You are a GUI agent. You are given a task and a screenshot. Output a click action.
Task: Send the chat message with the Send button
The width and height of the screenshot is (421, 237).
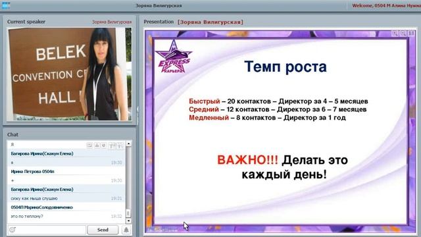click(103, 230)
